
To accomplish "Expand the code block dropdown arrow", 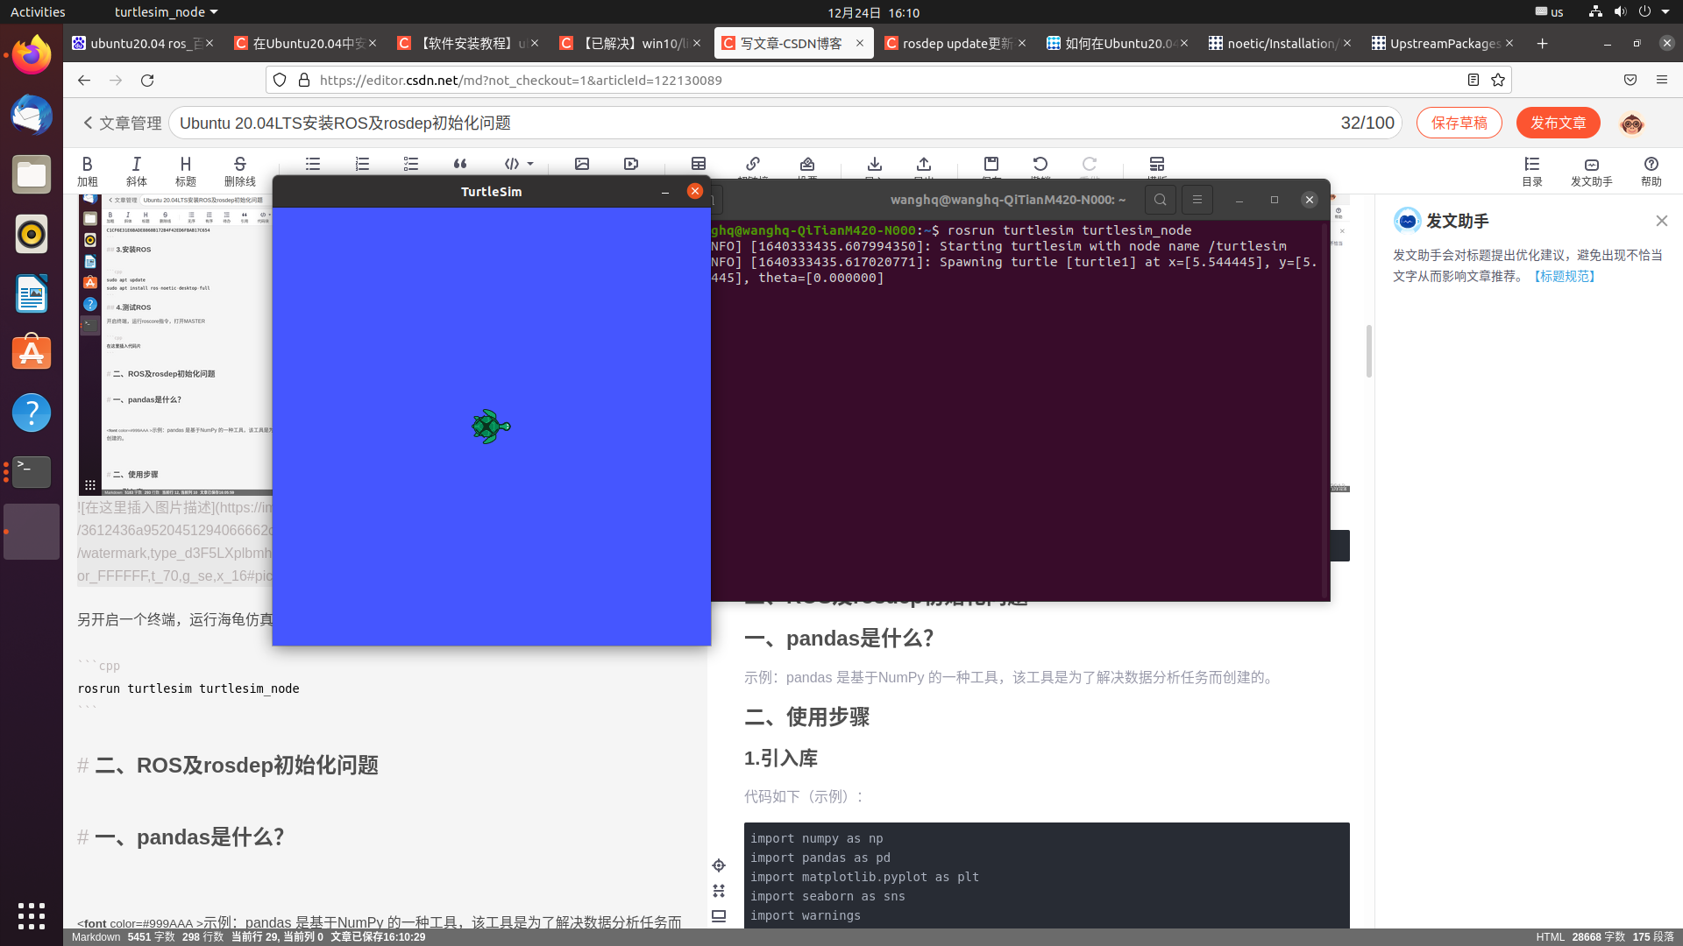I will point(530,164).
